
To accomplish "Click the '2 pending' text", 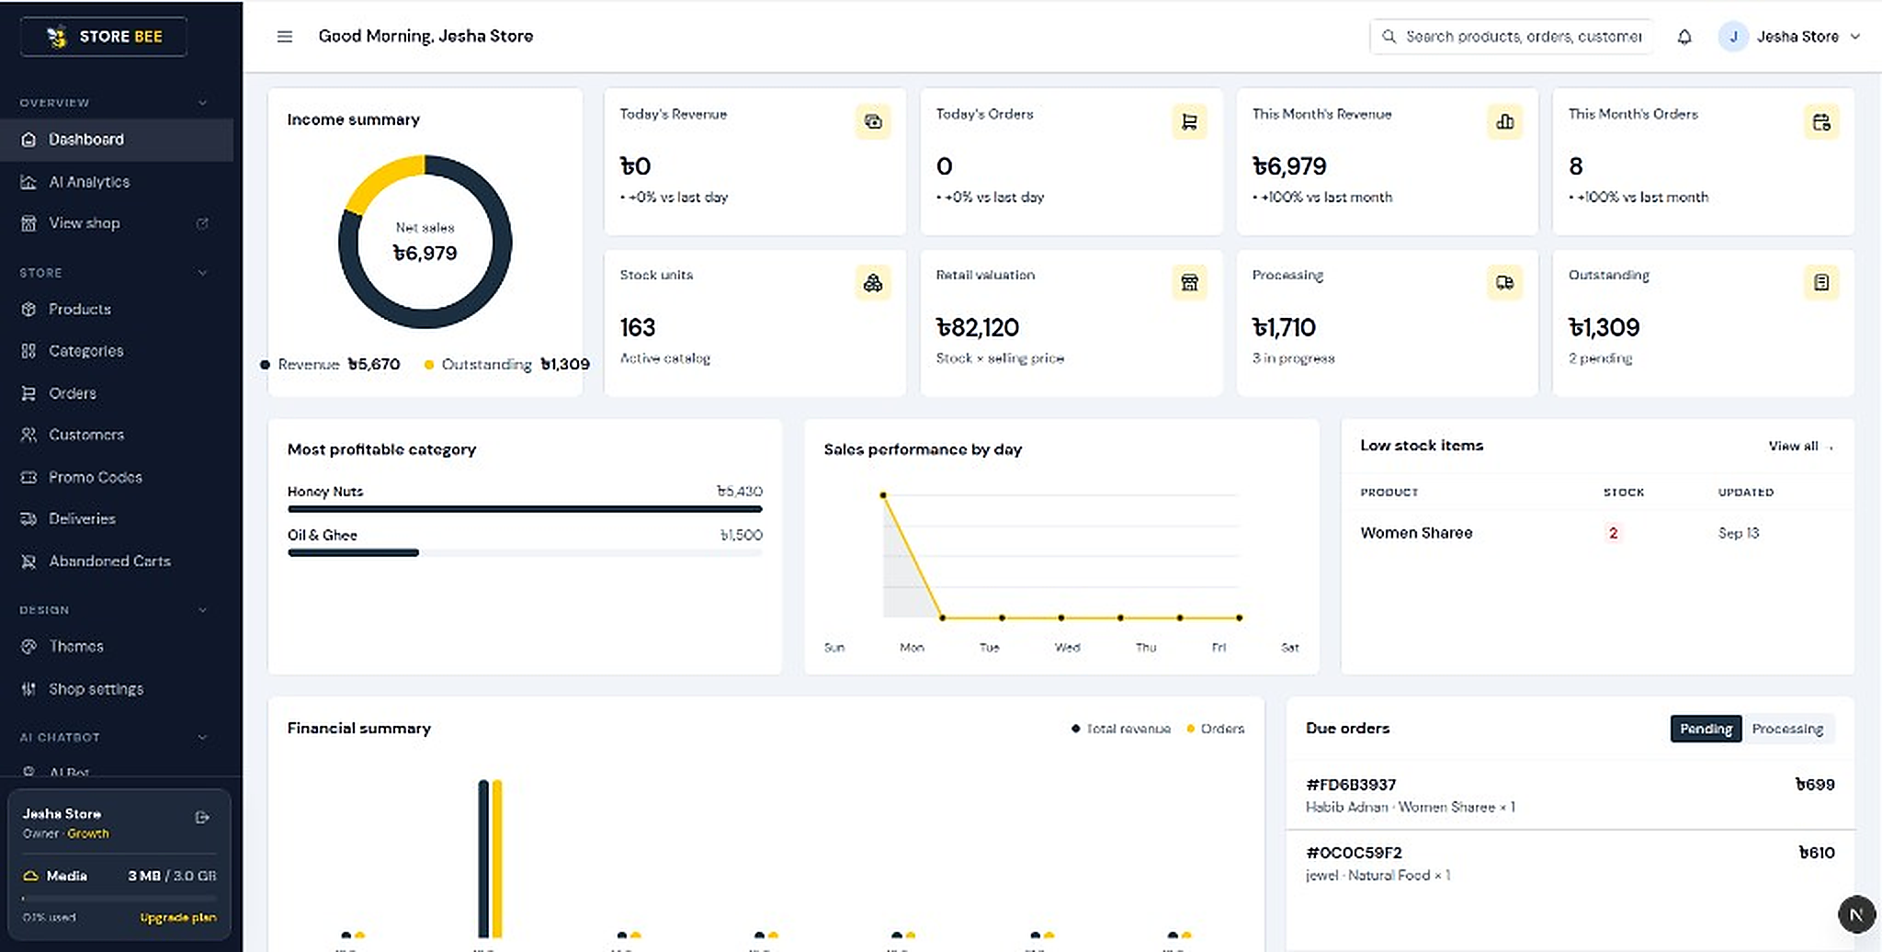I will (x=1600, y=358).
